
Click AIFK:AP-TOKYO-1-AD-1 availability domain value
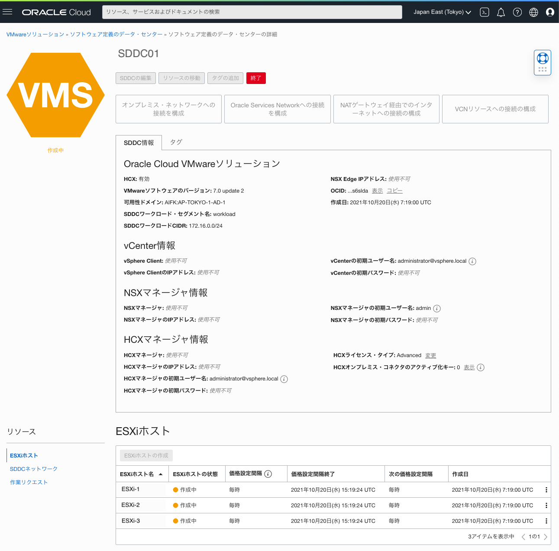point(195,203)
